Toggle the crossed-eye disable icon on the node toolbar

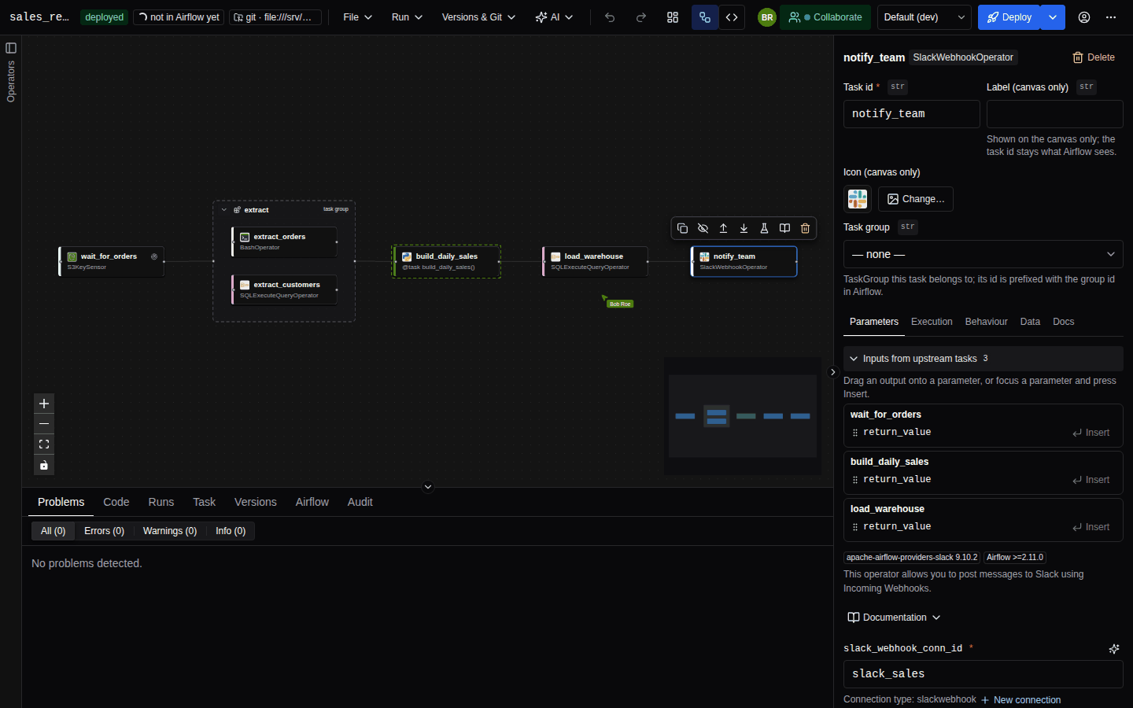pyautogui.click(x=703, y=228)
